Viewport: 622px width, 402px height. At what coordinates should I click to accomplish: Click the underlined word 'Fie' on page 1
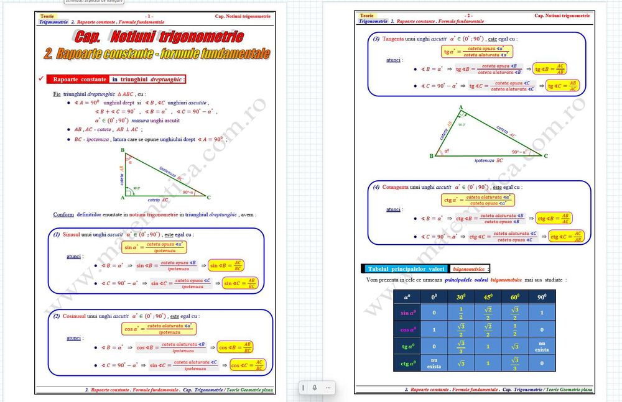point(57,94)
